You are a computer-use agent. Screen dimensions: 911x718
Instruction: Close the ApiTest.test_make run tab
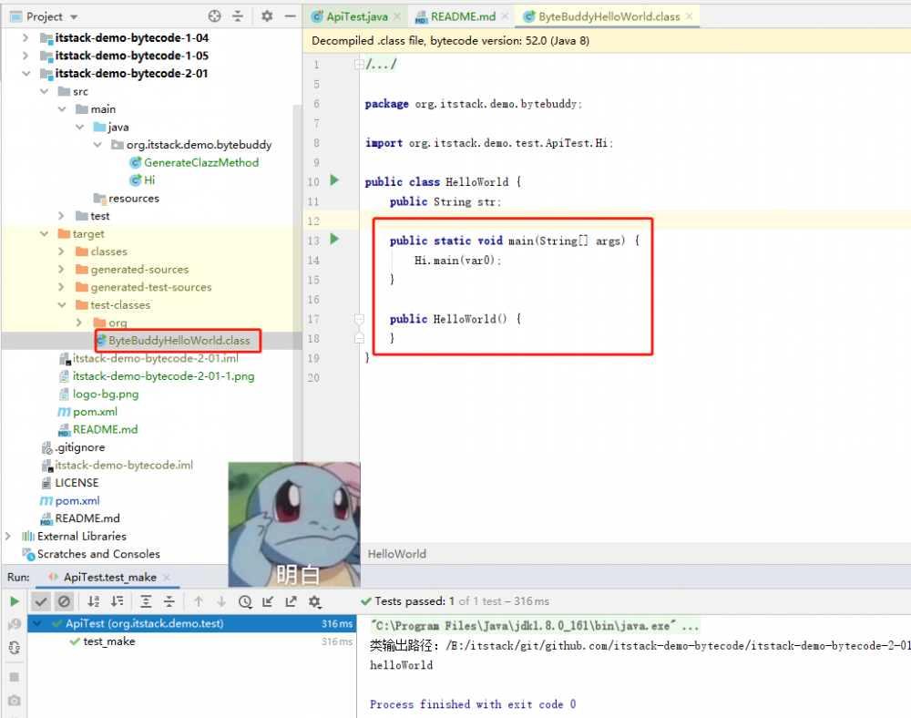pos(167,577)
